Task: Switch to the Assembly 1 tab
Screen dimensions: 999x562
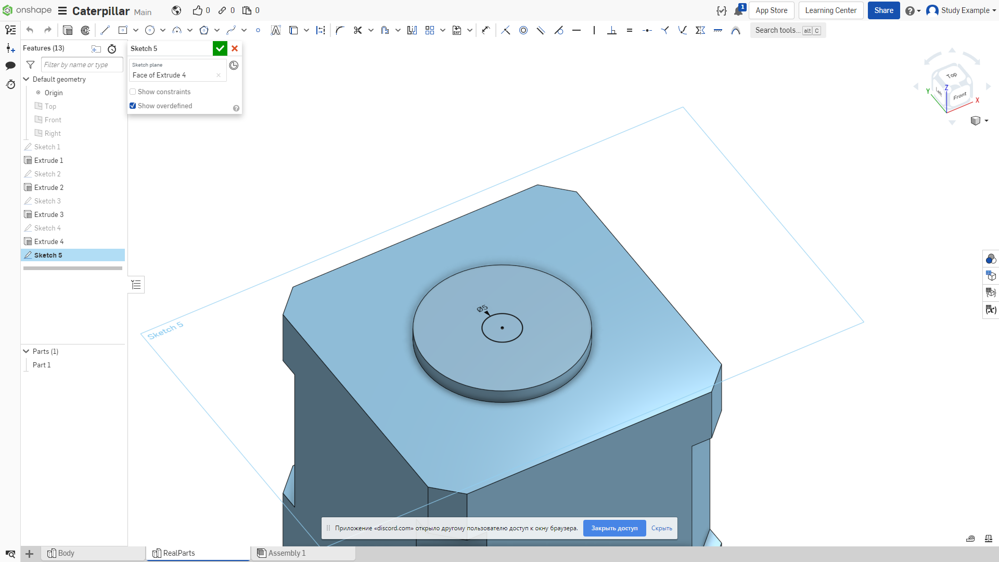Action: [303, 553]
